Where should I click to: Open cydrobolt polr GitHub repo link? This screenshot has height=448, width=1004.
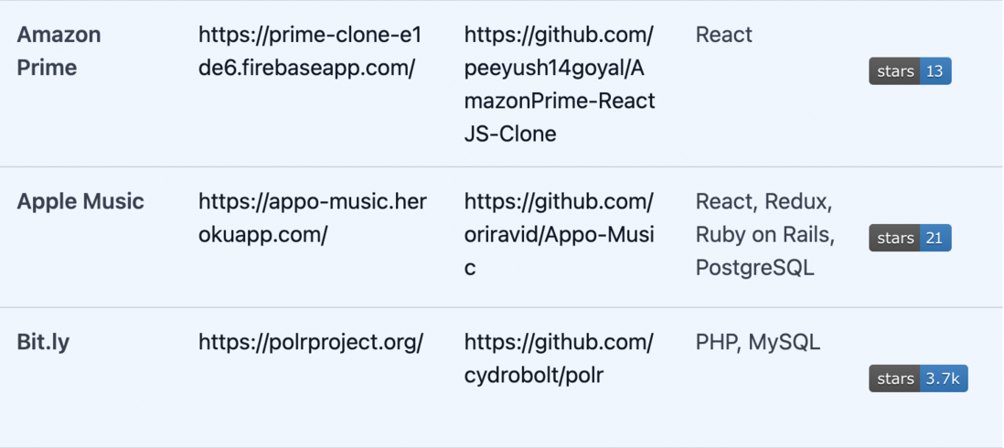(559, 359)
